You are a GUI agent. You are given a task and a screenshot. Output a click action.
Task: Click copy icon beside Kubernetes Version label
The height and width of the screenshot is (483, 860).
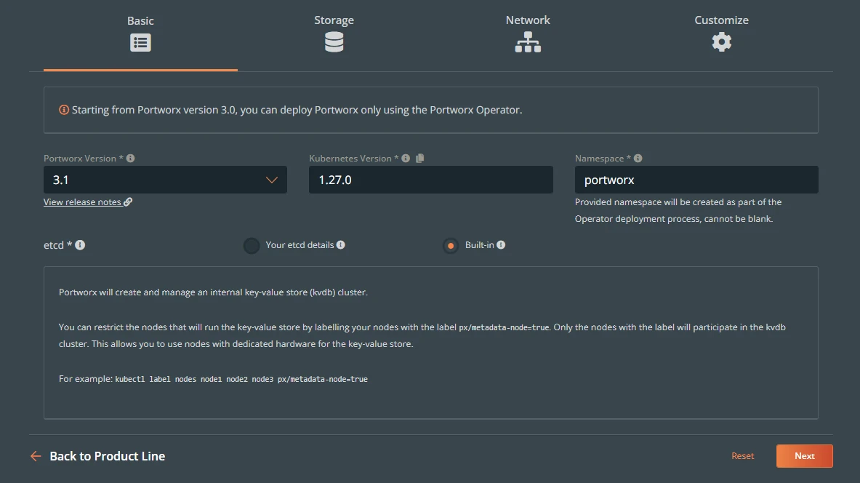[x=420, y=158]
